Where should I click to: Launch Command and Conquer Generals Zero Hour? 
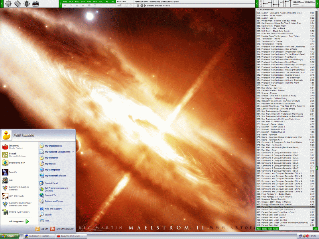(19, 204)
